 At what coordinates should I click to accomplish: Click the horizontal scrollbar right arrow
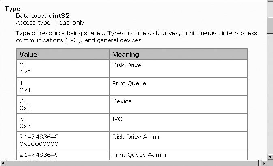pos(264,163)
